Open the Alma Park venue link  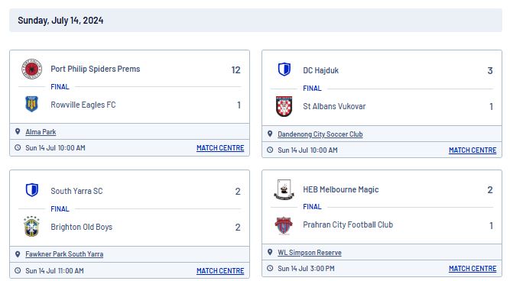[41, 132]
